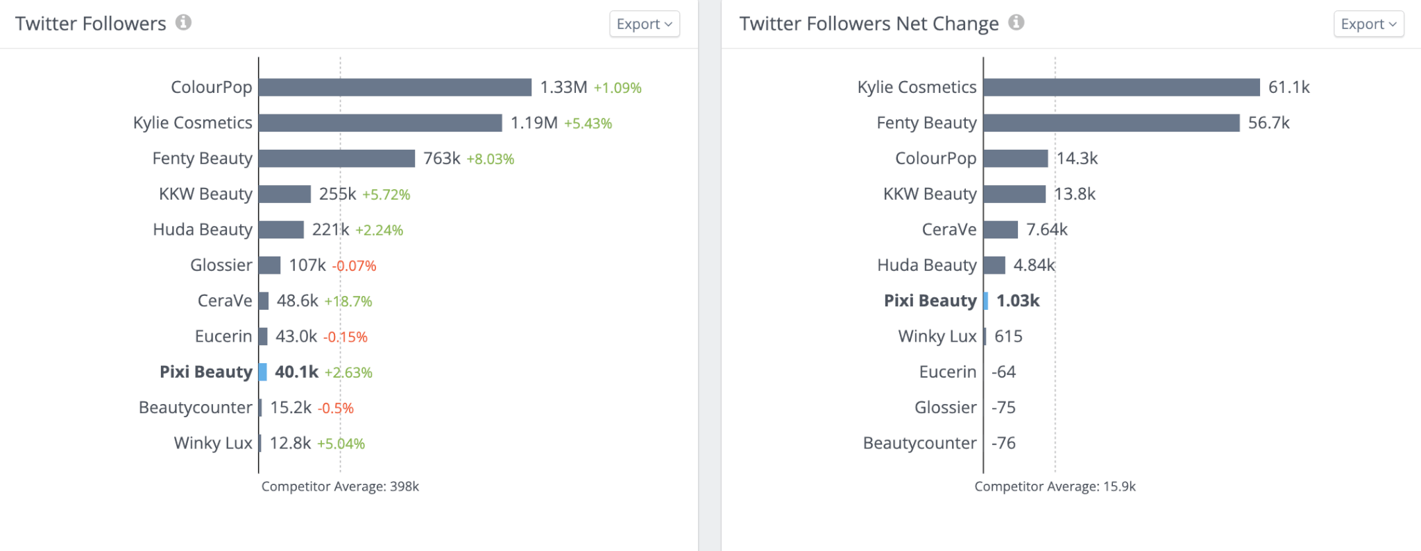Click the Glossier label in the followers chart

point(222,265)
